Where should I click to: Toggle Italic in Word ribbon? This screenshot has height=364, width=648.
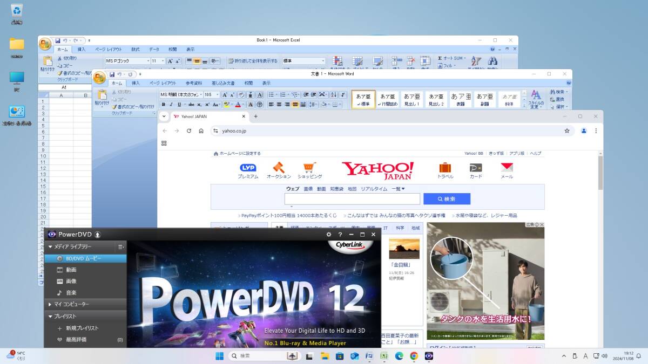[171, 105]
